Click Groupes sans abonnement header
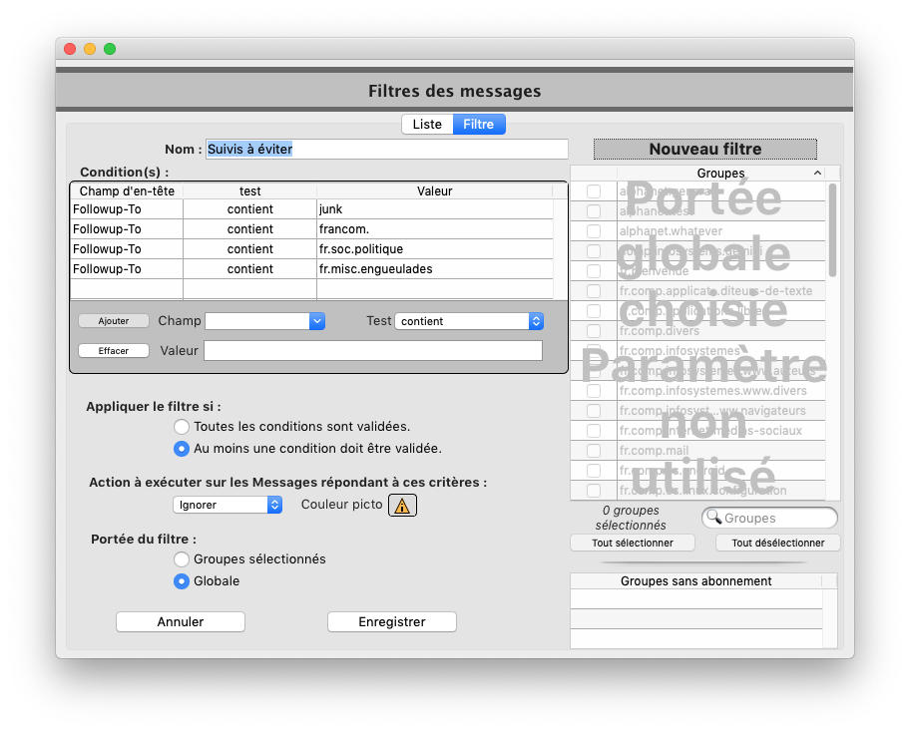 695,581
